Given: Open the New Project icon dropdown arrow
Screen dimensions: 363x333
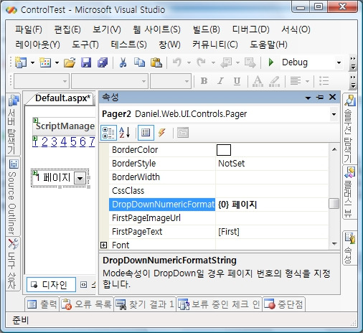Looking at the screenshot, I should coord(32,62).
